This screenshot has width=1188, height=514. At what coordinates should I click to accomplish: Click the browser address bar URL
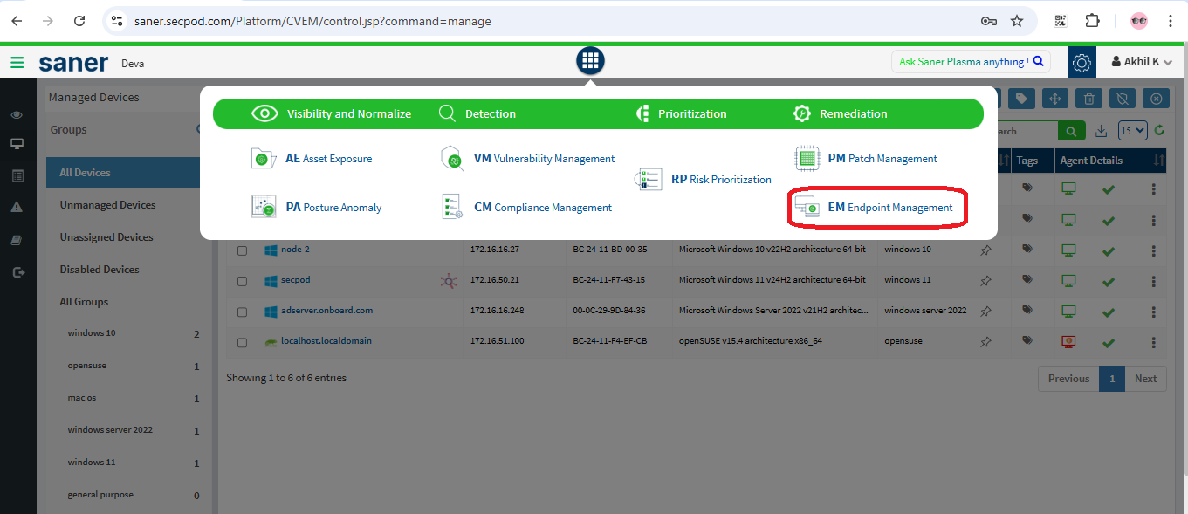tap(312, 21)
